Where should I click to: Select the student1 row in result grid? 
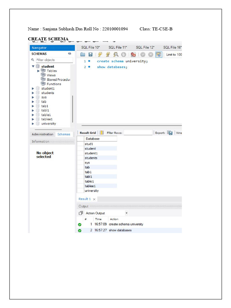click(100, 153)
